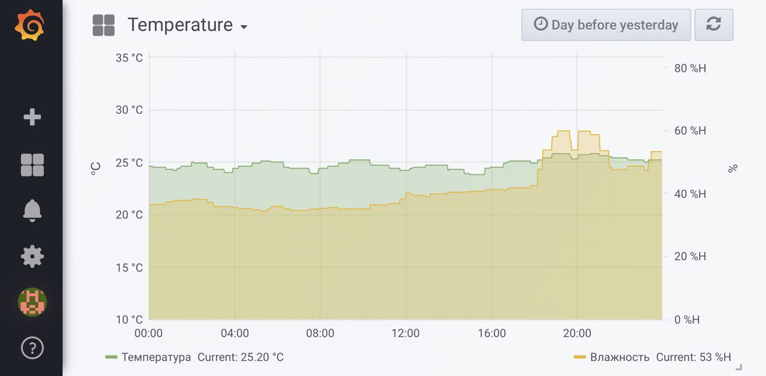Viewport: 766px width, 376px height.
Task: Open the Create plus menu
Action: pos(32,117)
